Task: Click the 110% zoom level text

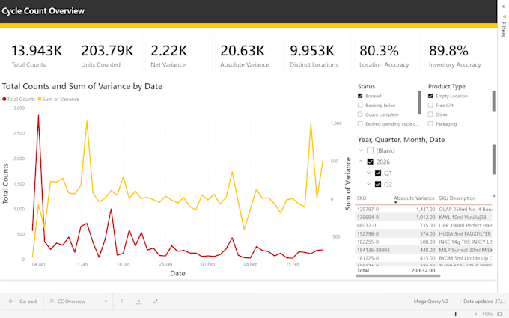Action: tap(487, 314)
